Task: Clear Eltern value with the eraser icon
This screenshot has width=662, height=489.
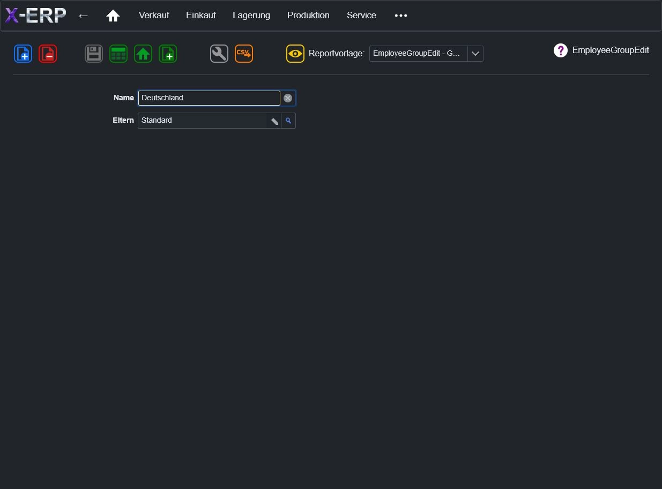Action: [274, 121]
